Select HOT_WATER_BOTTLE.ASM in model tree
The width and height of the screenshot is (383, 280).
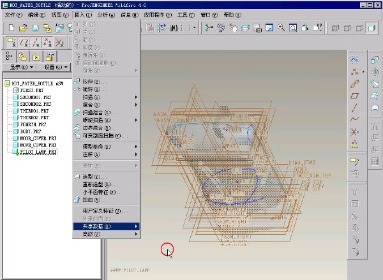pyautogui.click(x=37, y=84)
